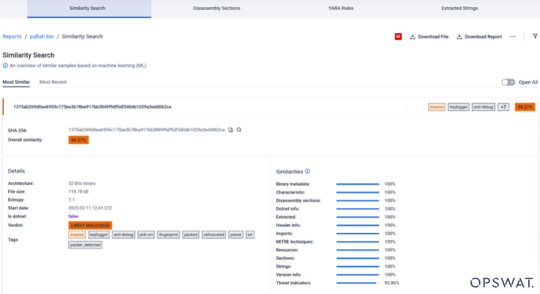Click the anti-debug tag in the result header row
The width and height of the screenshot is (540, 294).
483,107
